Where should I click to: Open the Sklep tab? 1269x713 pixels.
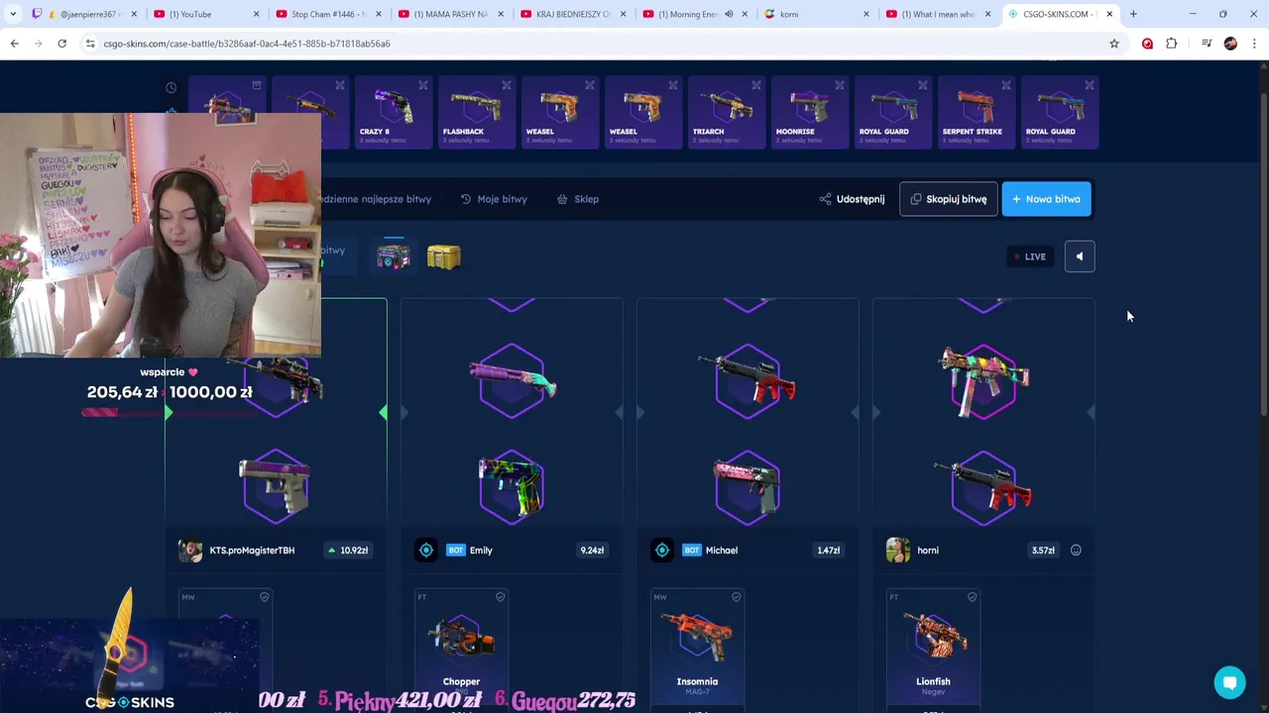pos(577,199)
